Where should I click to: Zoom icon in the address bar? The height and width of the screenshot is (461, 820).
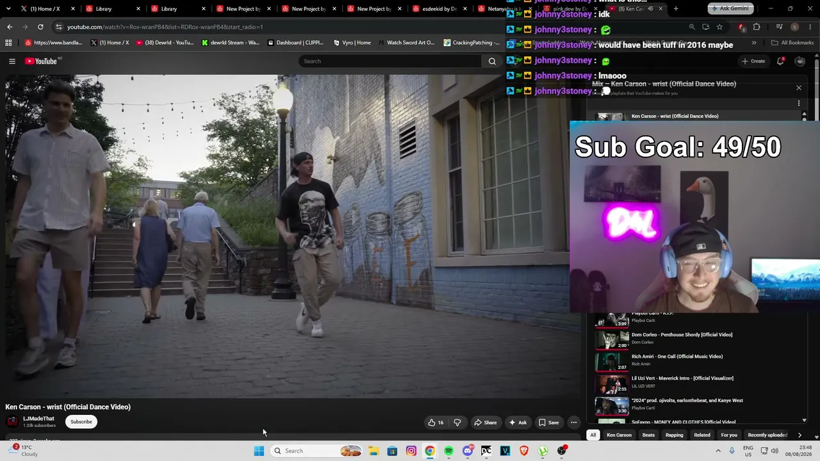click(692, 27)
